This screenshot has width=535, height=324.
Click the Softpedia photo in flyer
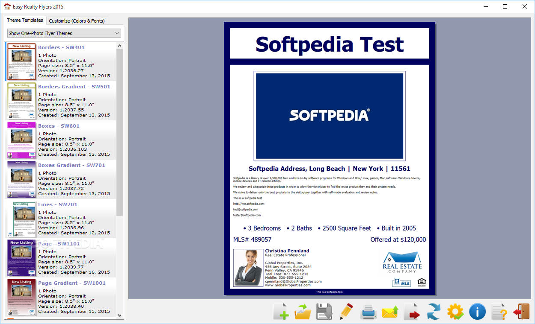click(x=329, y=116)
